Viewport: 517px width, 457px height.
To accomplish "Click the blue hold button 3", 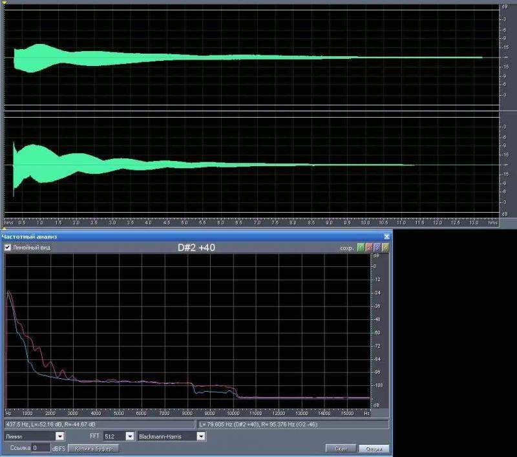I will (377, 248).
